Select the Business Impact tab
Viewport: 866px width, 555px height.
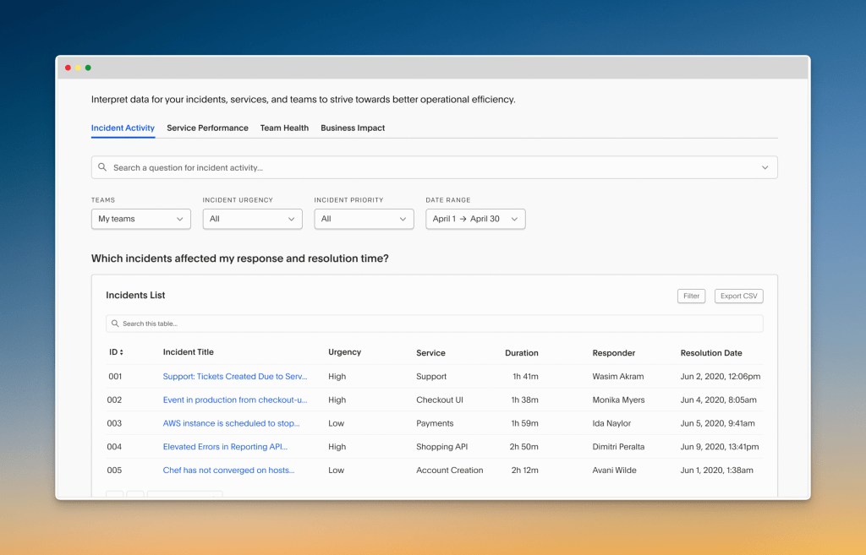click(x=353, y=128)
